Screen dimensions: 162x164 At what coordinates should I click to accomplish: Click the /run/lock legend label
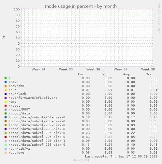click(17, 94)
